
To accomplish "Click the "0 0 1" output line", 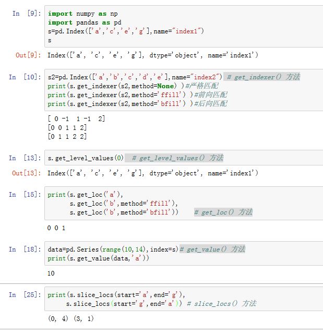I will [x=57, y=228].
